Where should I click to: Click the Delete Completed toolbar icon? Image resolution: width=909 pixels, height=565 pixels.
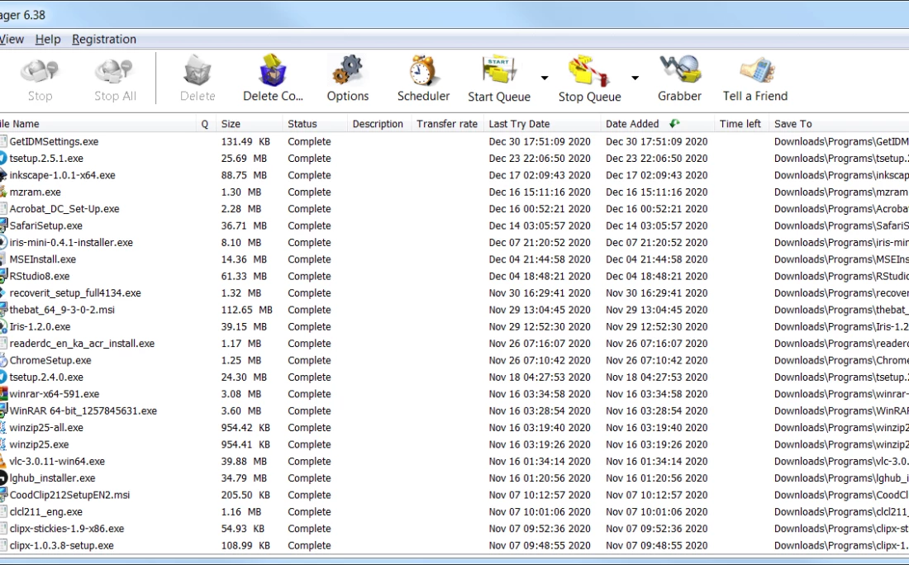click(273, 72)
